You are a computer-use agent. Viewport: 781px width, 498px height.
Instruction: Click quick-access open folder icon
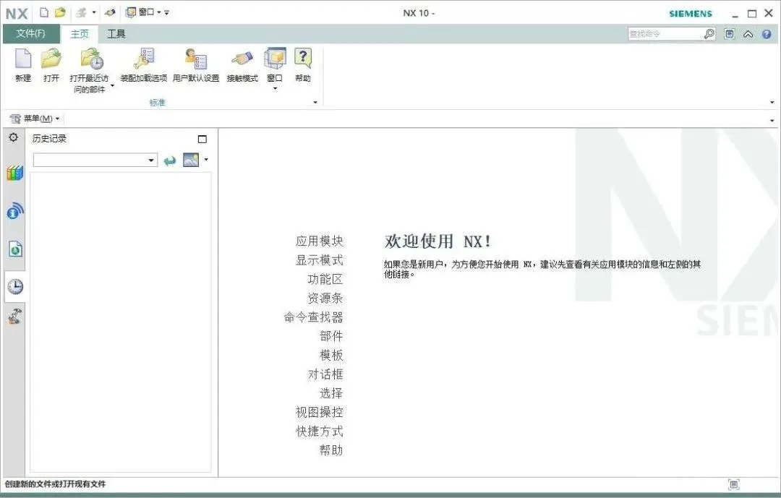[x=60, y=12]
